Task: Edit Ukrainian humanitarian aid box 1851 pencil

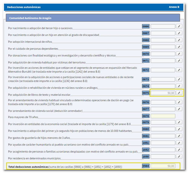Action: (179, 143)
